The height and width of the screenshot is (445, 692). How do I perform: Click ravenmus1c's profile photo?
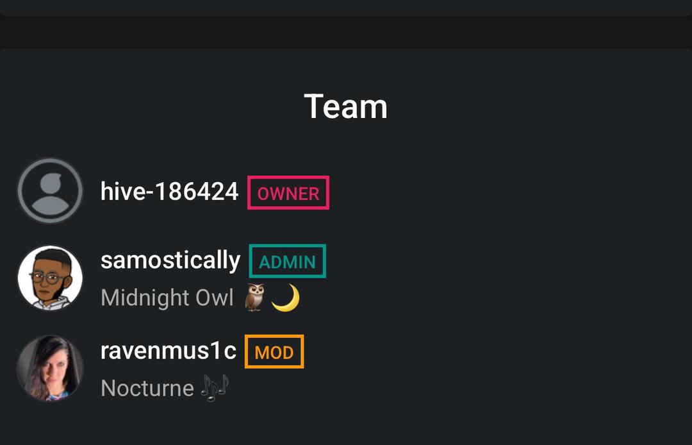tap(50, 367)
